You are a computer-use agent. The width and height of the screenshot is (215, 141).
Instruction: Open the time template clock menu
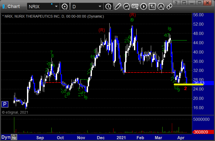(x=109, y=6)
